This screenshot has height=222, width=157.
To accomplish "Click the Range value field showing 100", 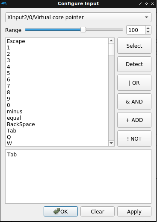I will click(136, 30).
